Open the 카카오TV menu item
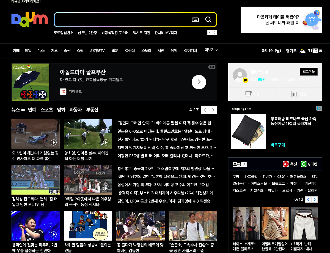 [x=98, y=51]
